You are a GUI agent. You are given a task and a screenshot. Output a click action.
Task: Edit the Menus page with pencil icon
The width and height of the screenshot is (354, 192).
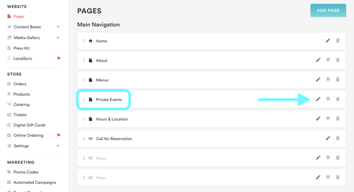click(318, 79)
